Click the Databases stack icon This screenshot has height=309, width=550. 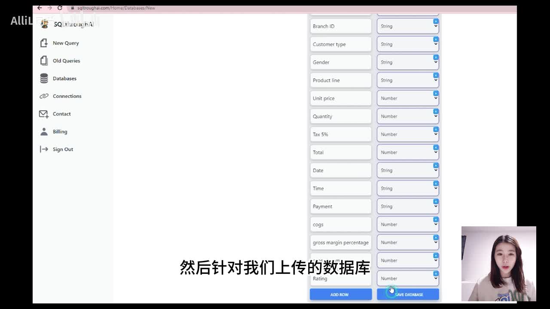[x=44, y=79]
